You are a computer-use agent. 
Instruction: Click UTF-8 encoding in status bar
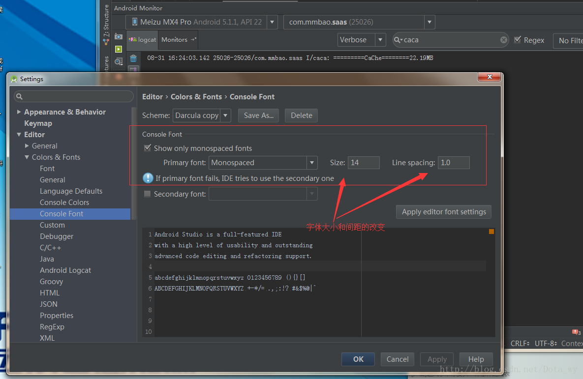(546, 343)
